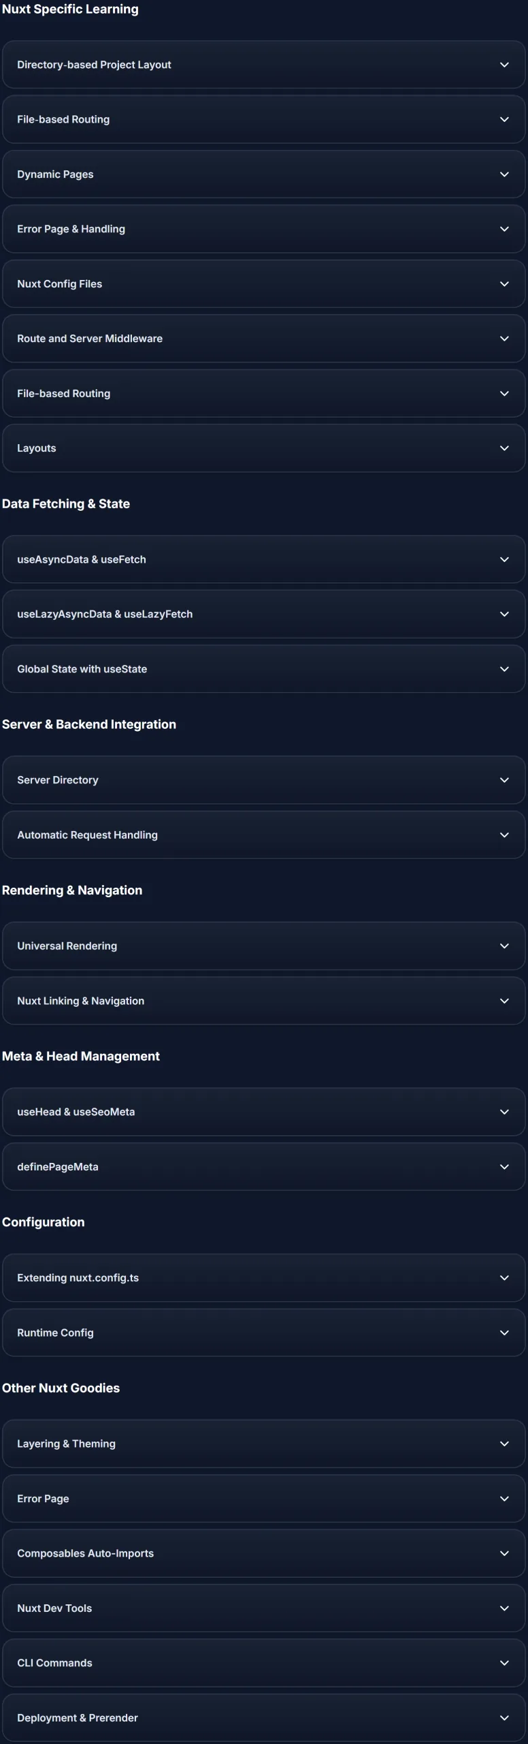Click the useHead & useSeoMeta chevron
Screen dimensions: 528x1744
504,1112
